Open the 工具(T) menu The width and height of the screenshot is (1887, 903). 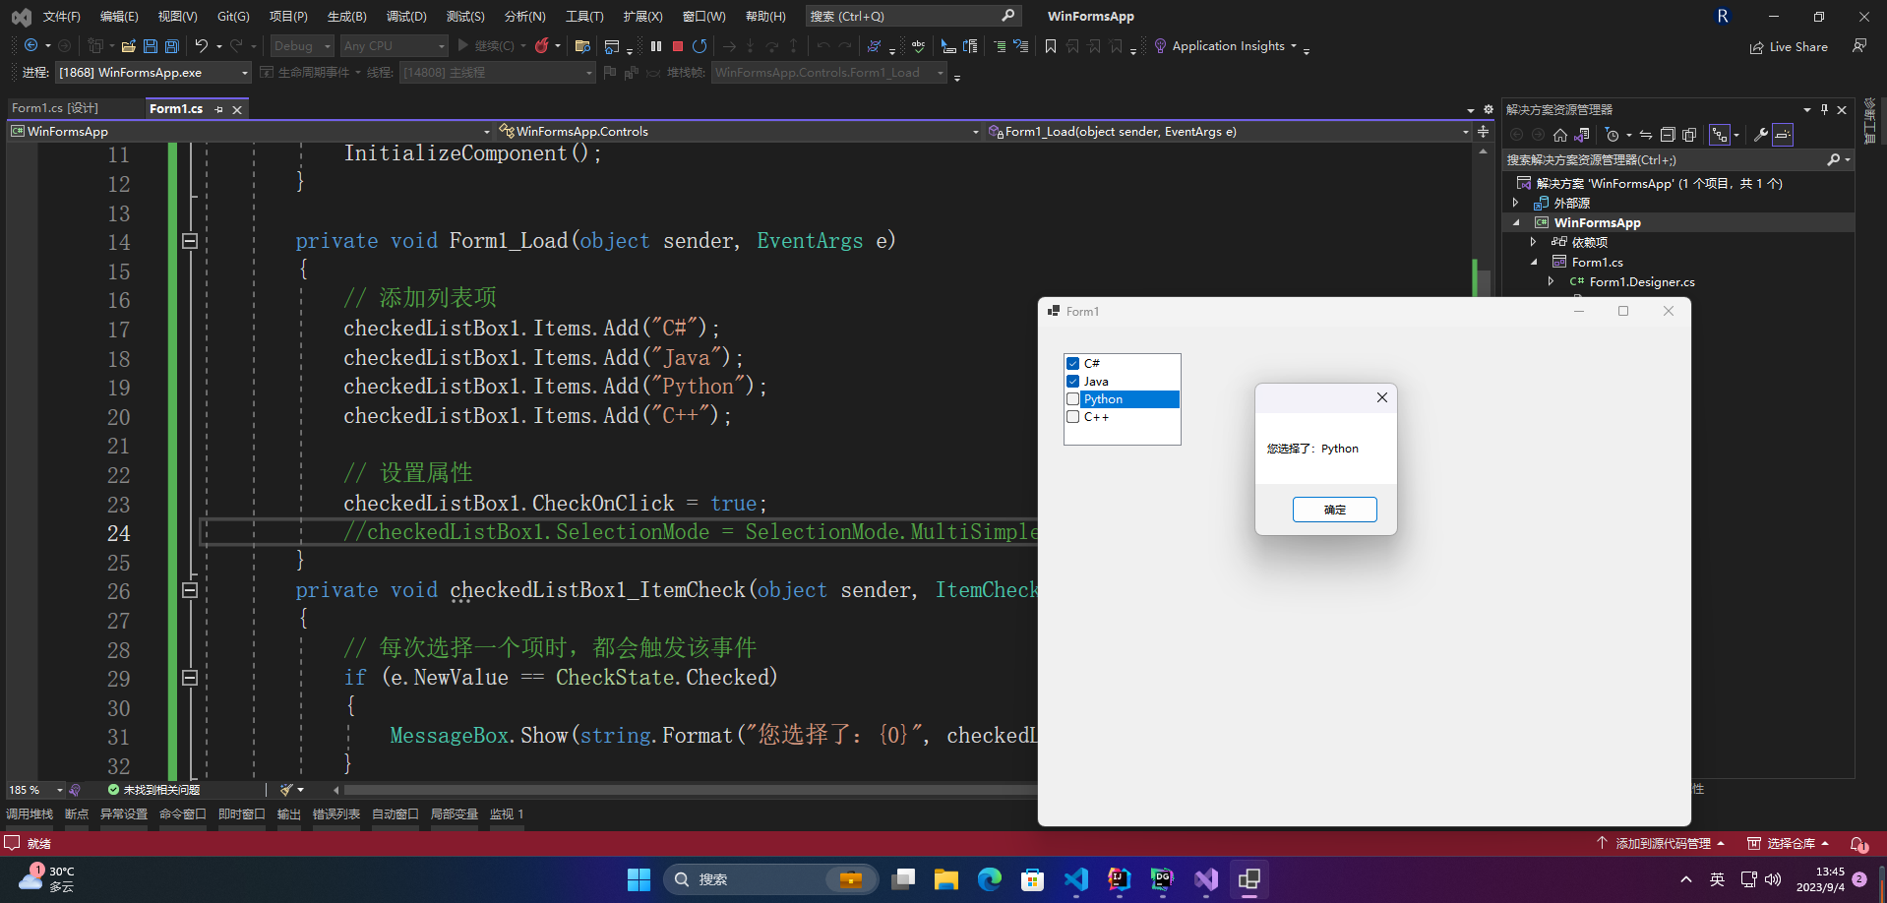[584, 17]
